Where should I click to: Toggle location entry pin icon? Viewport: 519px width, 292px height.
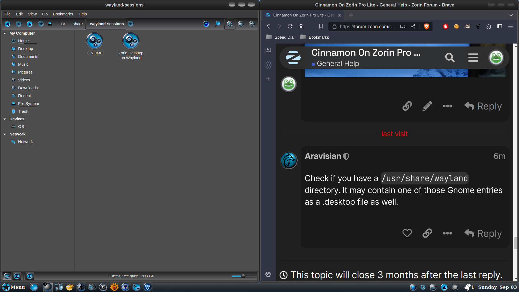coord(206,24)
